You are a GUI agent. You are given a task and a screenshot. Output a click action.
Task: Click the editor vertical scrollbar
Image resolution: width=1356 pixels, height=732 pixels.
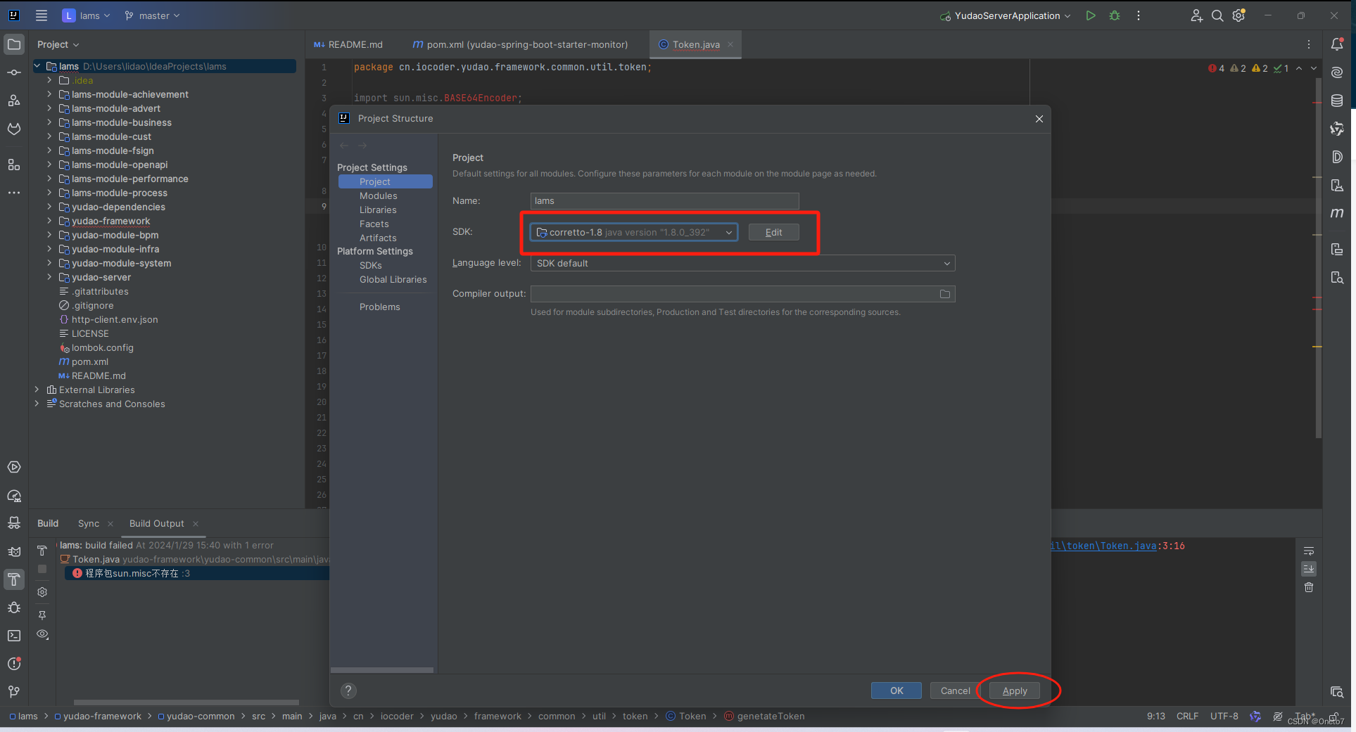coord(1318,257)
